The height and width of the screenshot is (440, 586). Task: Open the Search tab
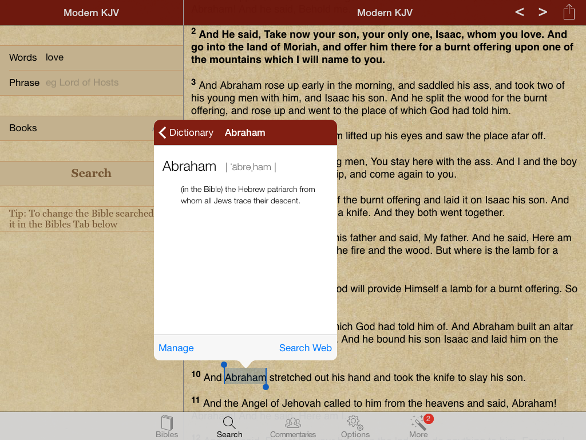click(229, 426)
